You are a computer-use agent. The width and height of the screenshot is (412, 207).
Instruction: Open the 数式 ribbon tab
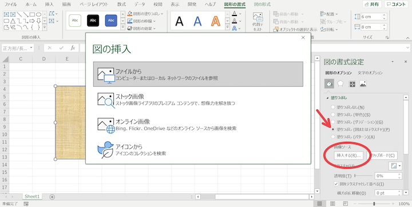pyautogui.click(x=121, y=5)
